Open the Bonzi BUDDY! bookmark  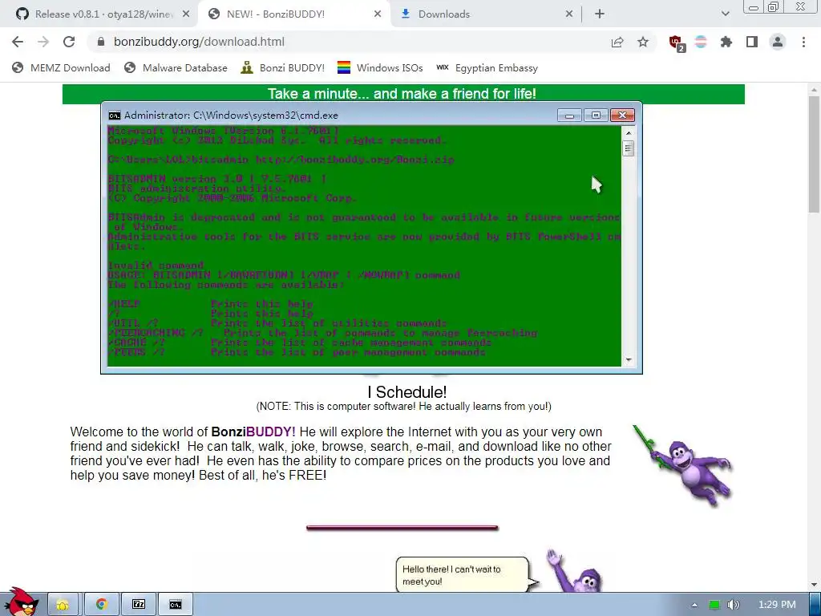(283, 67)
